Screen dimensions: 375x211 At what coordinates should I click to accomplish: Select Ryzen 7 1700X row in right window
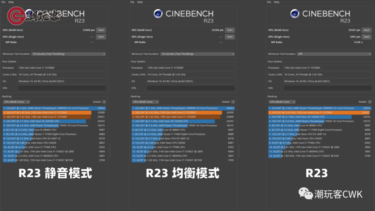pos(320,130)
